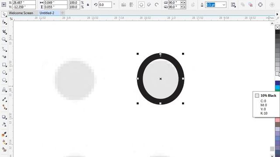Click the Change direction icon
Image resolution: width=280 pixels, height=157 pixels.
tap(192, 5)
